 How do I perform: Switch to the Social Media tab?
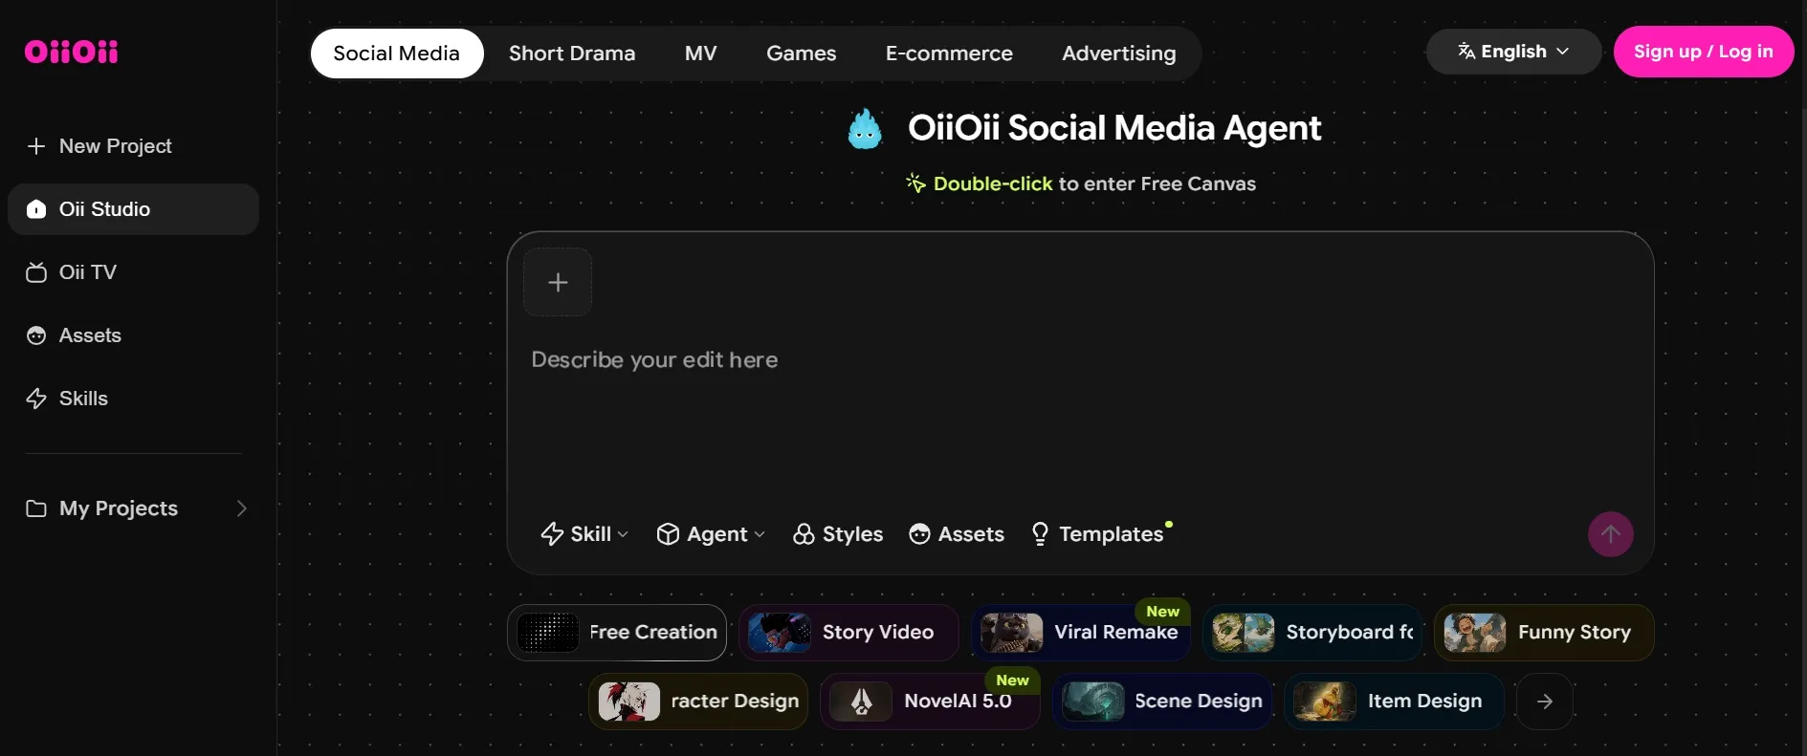tap(397, 54)
